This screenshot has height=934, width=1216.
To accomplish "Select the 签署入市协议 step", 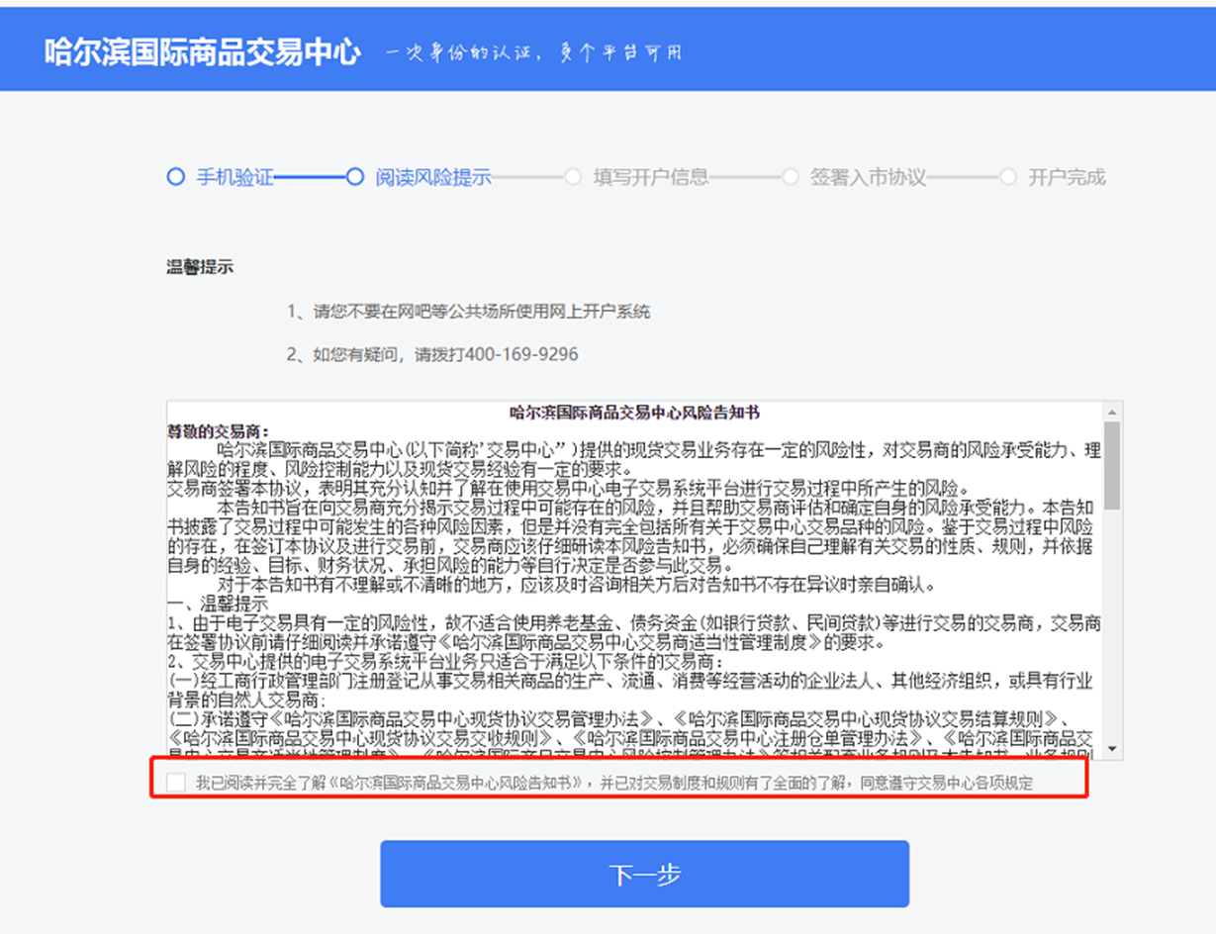I will click(869, 177).
